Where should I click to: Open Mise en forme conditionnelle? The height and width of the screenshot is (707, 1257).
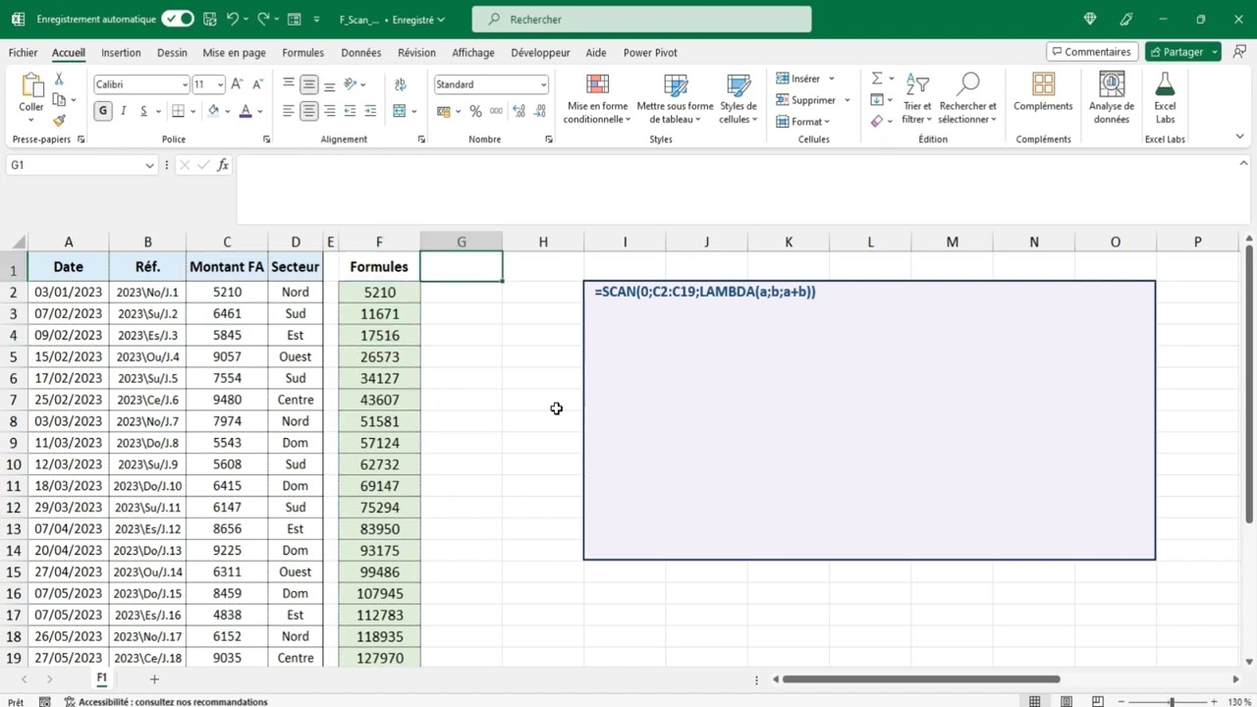click(597, 99)
